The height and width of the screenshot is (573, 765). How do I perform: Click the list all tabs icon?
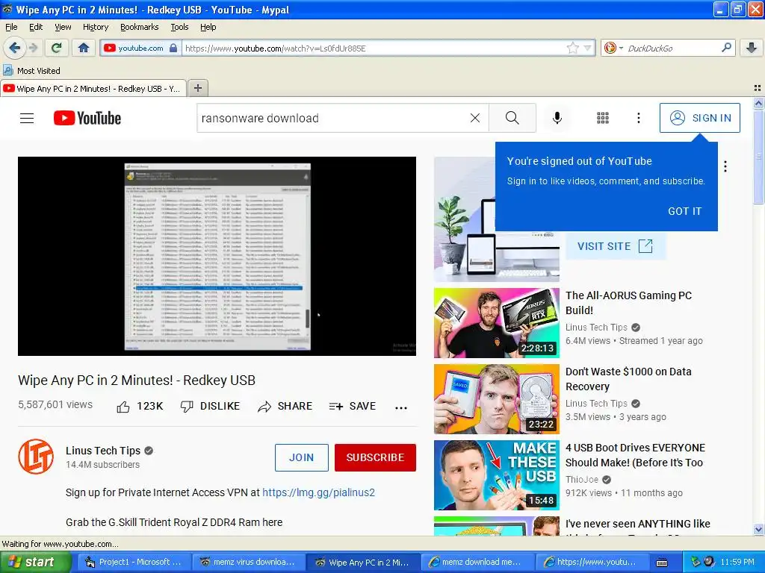(758, 88)
